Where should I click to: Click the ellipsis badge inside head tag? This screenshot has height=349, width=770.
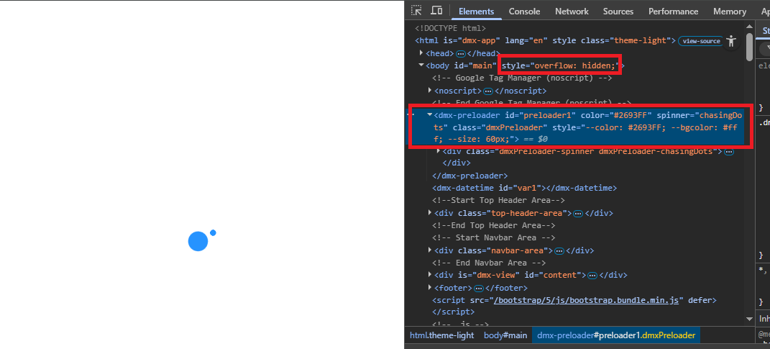[x=461, y=53]
